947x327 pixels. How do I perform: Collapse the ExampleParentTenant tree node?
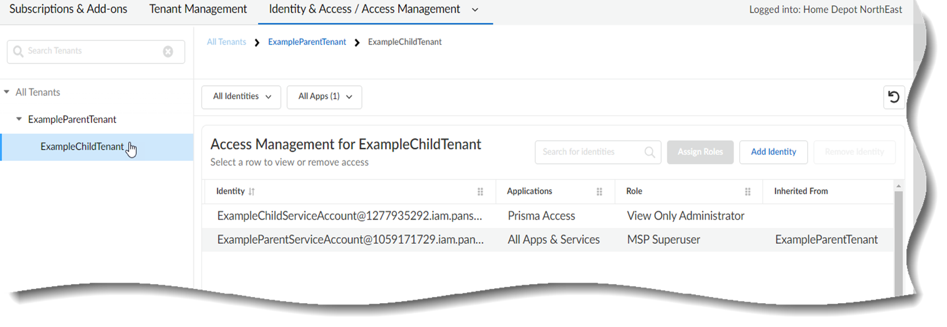[x=19, y=119]
